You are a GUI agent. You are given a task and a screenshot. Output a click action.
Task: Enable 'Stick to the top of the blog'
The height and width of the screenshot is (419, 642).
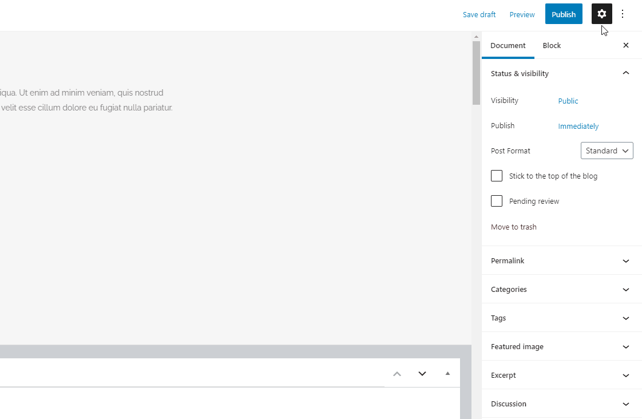pos(497,176)
